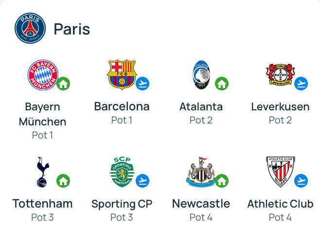Click the home badge beside Bayern München
Image resolution: width=320 pixels, height=244 pixels.
(x=63, y=84)
